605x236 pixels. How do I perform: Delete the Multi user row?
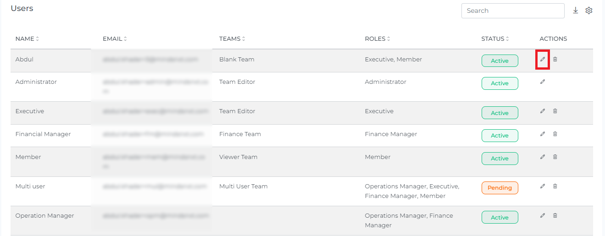click(555, 186)
